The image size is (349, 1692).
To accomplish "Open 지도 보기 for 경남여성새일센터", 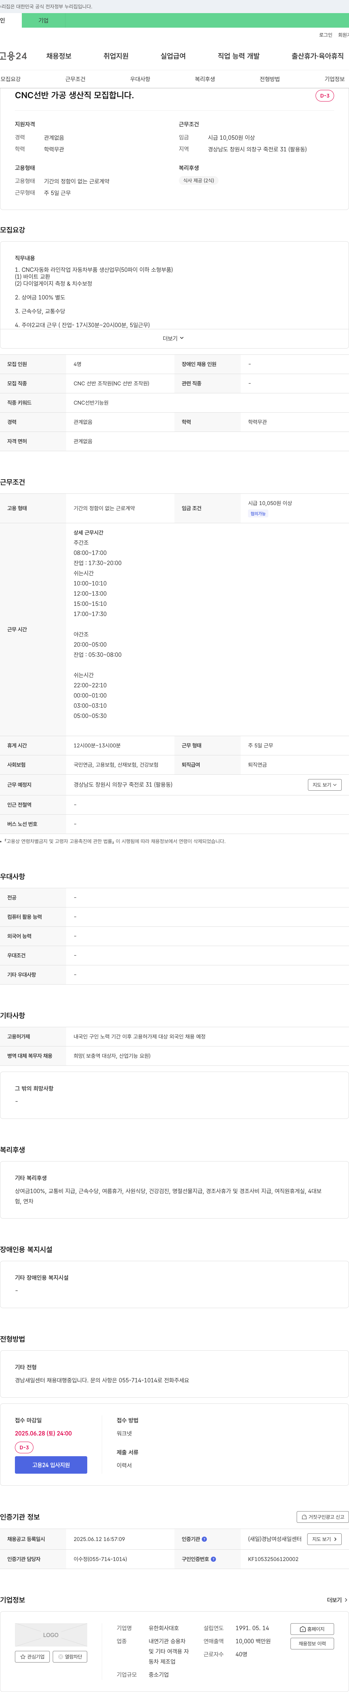I will (x=325, y=1539).
